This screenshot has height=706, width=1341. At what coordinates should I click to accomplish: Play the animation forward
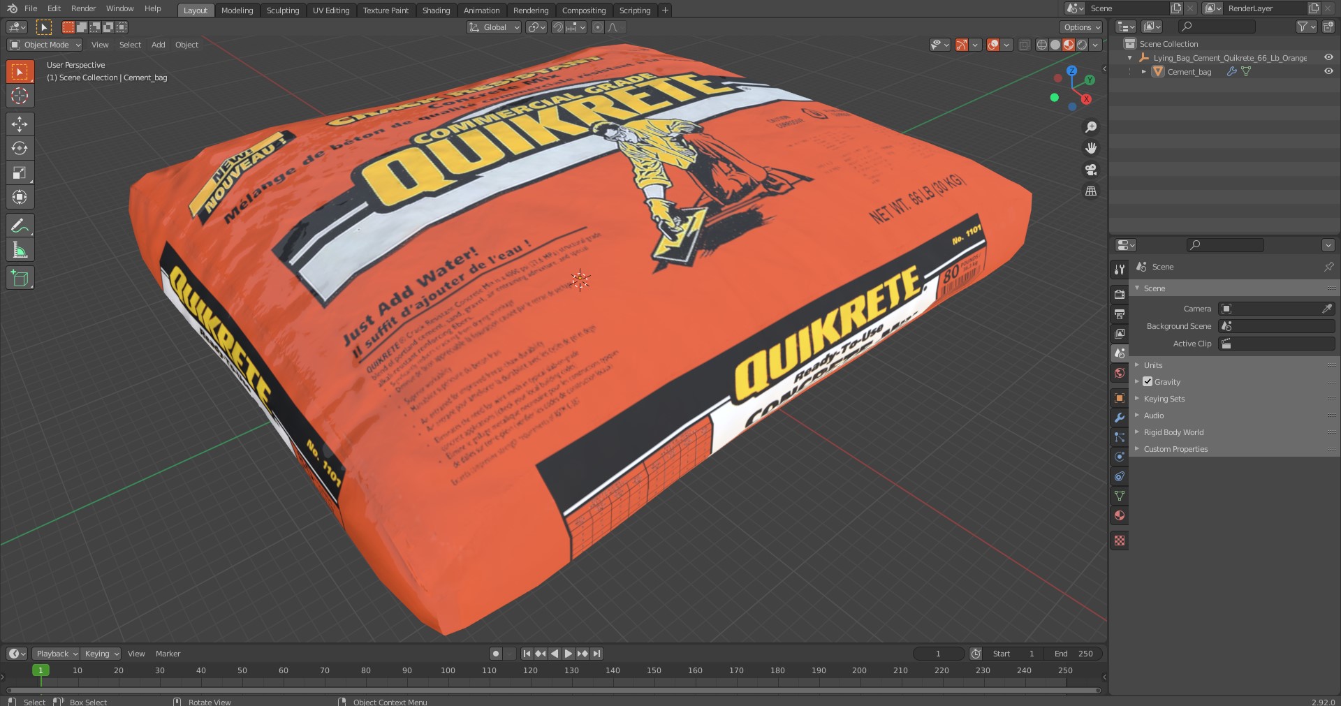tap(569, 654)
